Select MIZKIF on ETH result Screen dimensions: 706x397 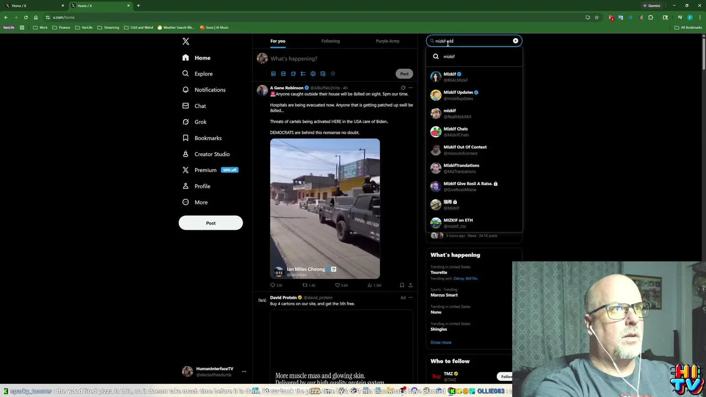click(474, 223)
